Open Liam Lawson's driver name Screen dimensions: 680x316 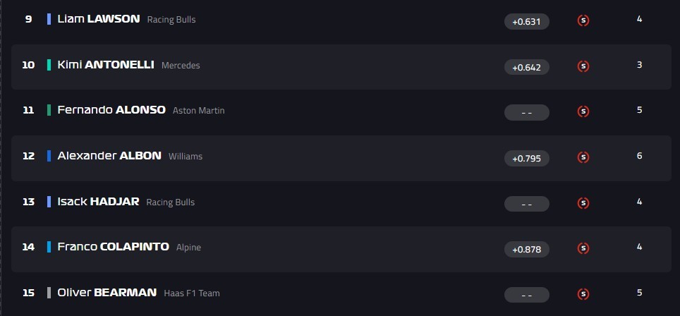pyautogui.click(x=98, y=19)
